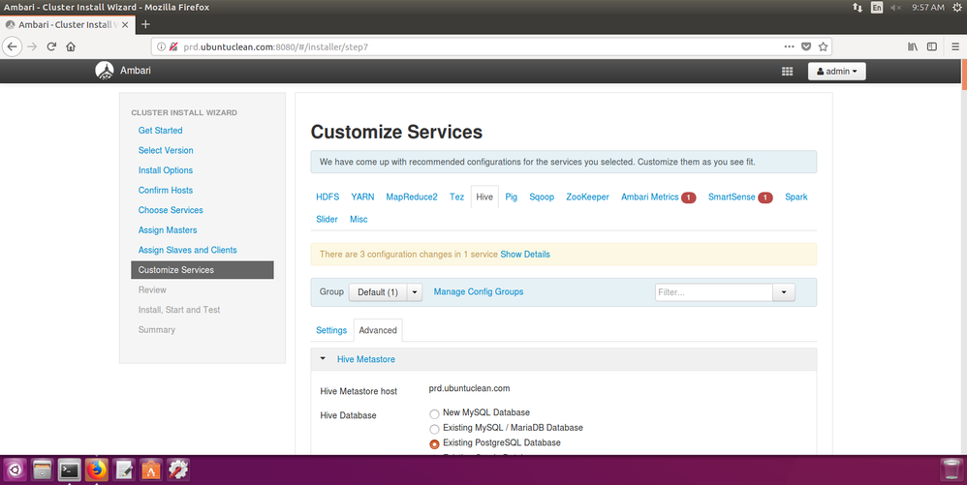Open Ambari views grid icon
The image size is (967, 485).
[788, 72]
